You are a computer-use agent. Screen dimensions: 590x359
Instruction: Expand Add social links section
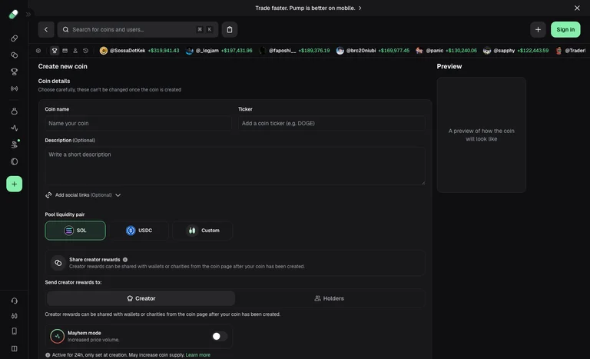coord(83,195)
